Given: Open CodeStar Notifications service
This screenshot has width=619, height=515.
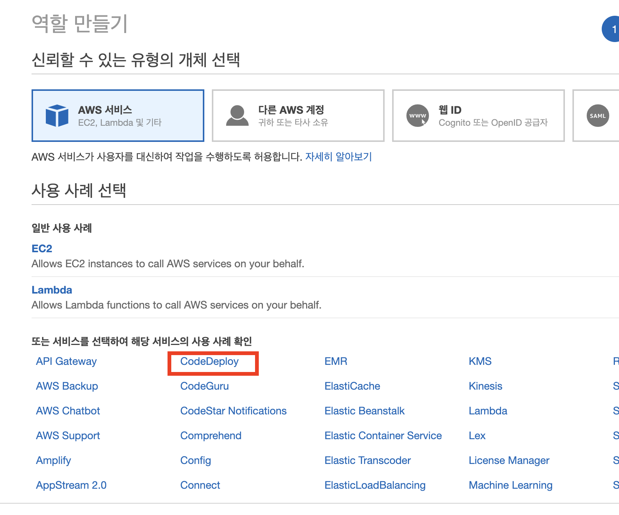Looking at the screenshot, I should click(234, 411).
